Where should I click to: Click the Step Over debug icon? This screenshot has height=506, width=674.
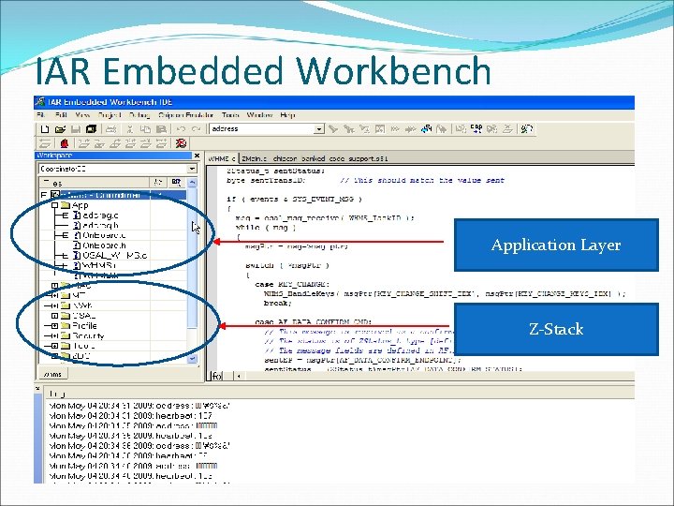(x=84, y=143)
